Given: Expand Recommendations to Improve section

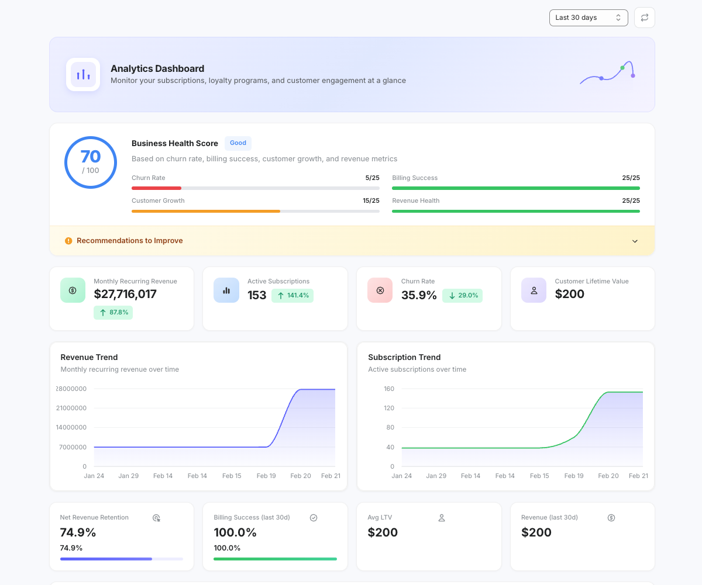Looking at the screenshot, I should click(352, 241).
